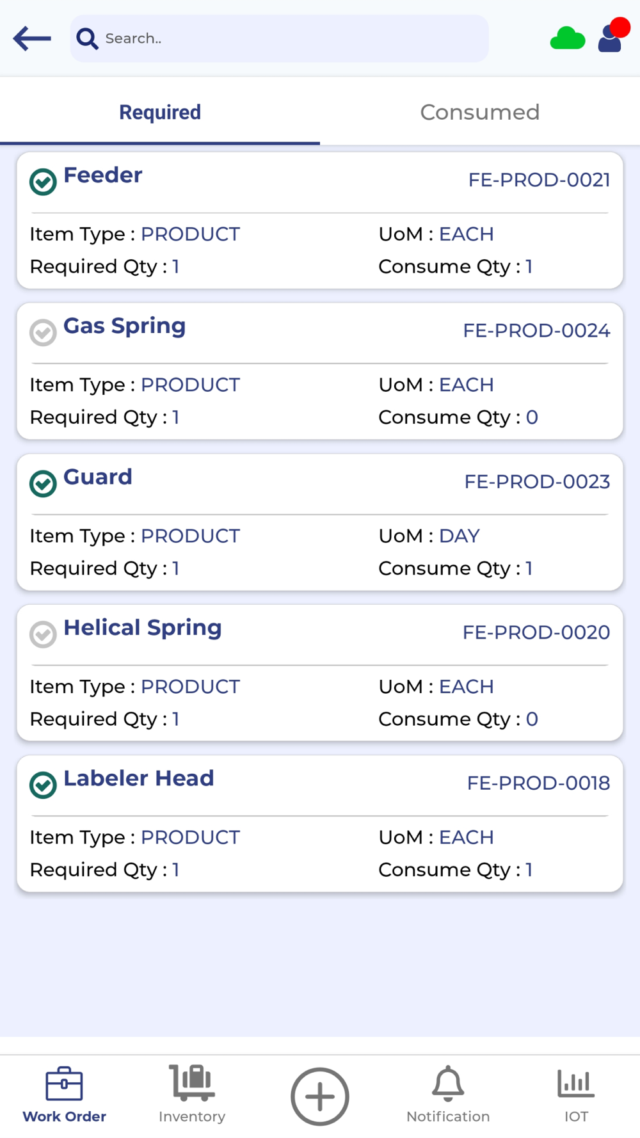Switch to the Consumed tab

click(480, 112)
